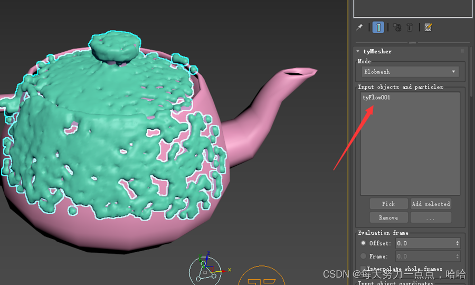The width and height of the screenshot is (475, 285).
Task: Click the viewport axis gizmo
Action: [209, 269]
